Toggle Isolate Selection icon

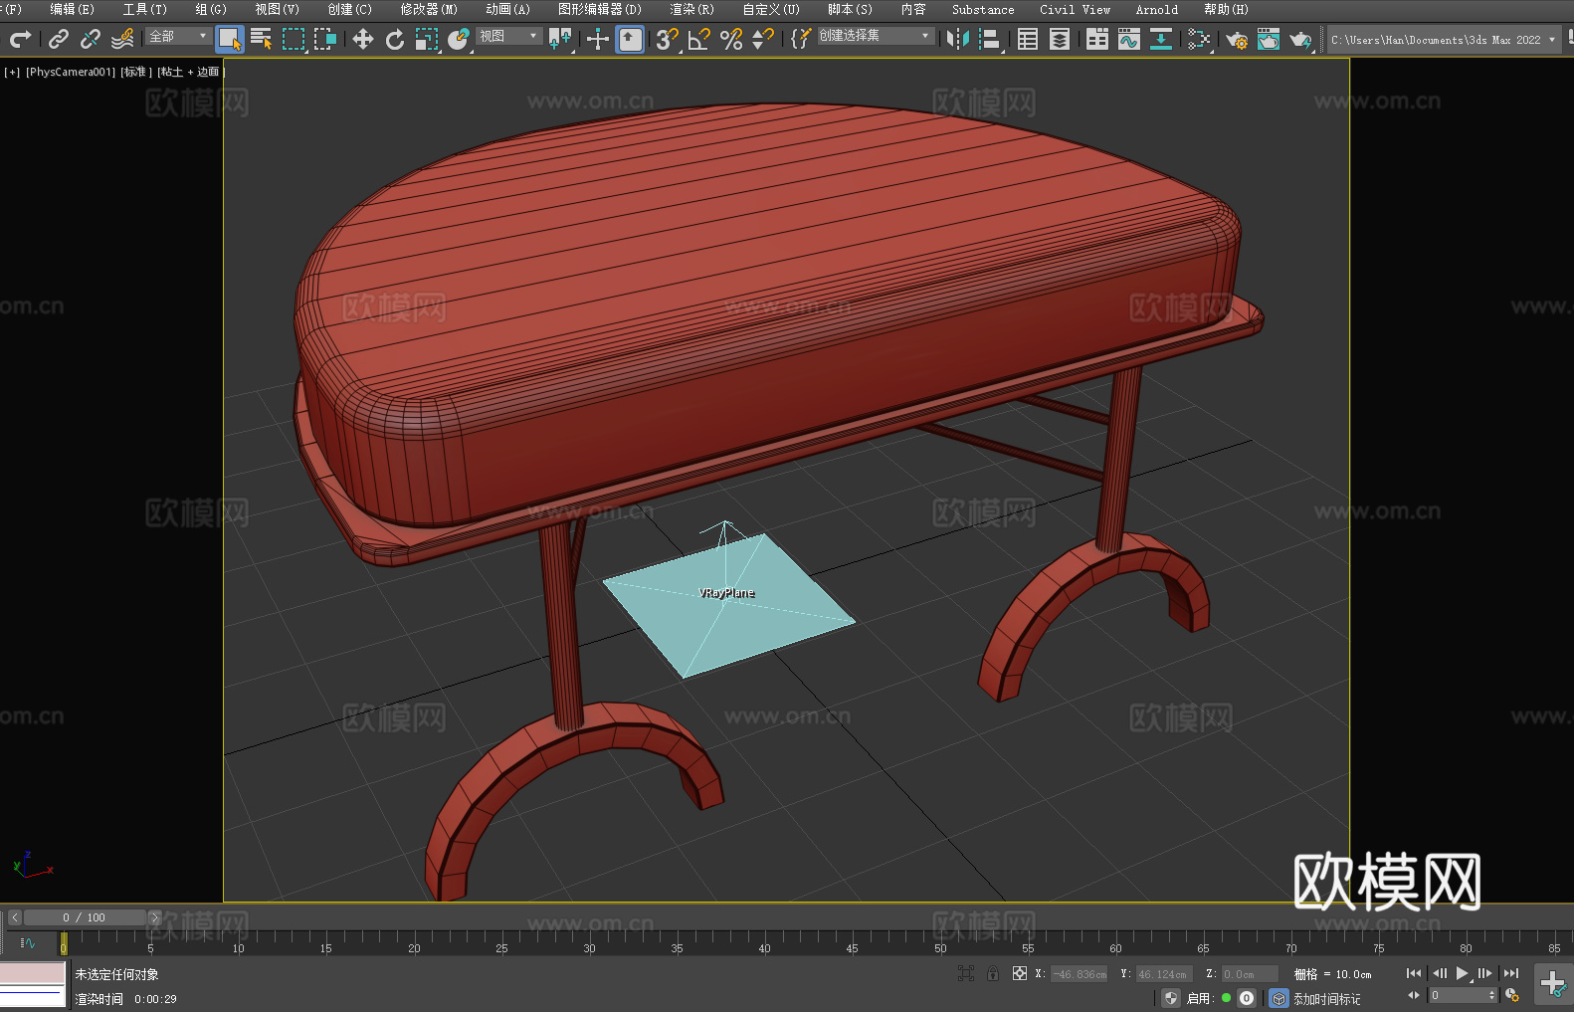tap(965, 973)
